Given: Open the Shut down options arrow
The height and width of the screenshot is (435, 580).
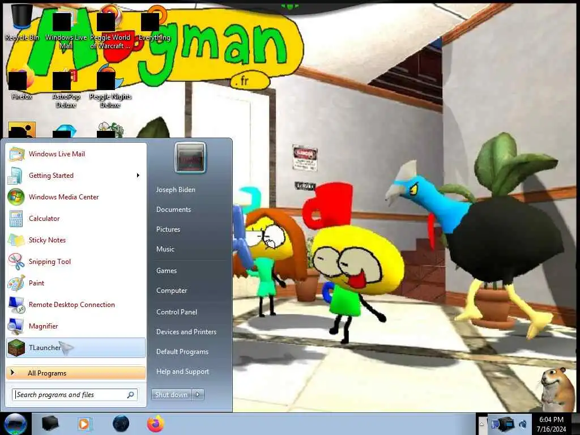Looking at the screenshot, I should 198,395.
